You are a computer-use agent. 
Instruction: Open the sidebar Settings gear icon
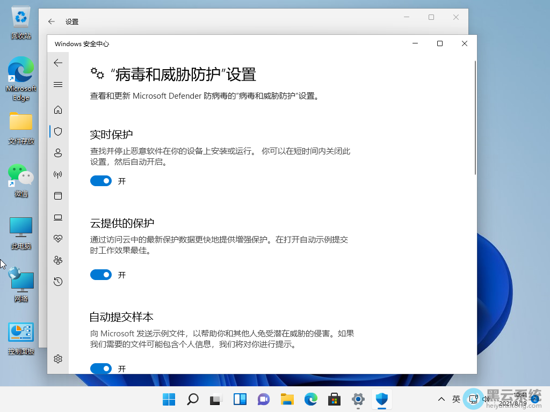[58, 359]
